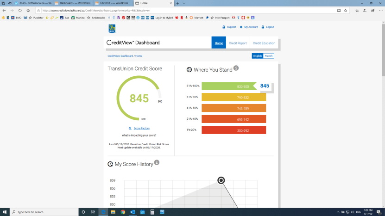Click the browser home icon

28,10
